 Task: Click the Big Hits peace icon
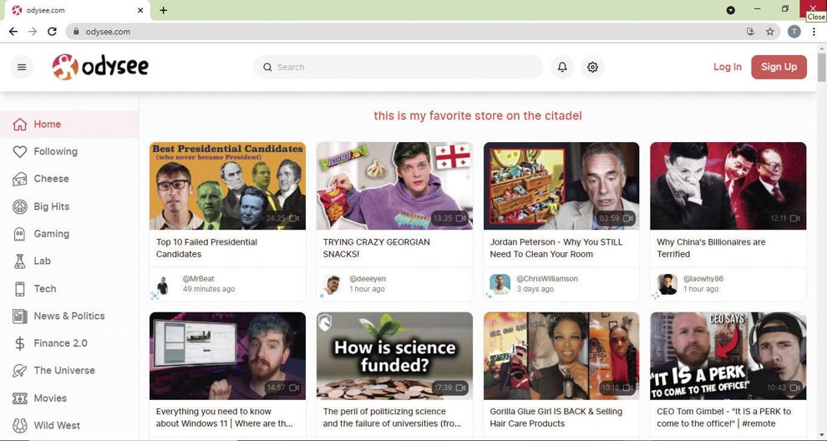[19, 206]
